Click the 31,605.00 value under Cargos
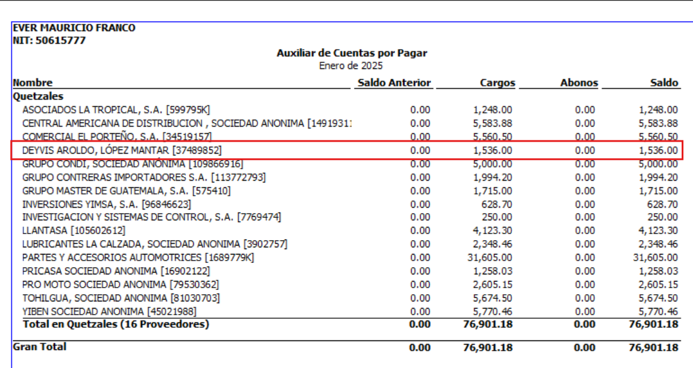 click(492, 258)
